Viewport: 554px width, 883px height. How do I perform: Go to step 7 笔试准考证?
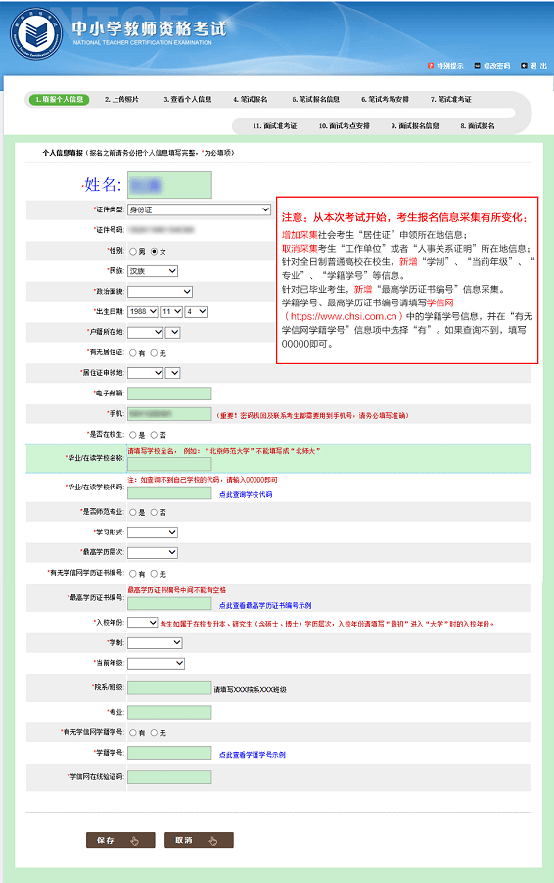click(x=451, y=99)
